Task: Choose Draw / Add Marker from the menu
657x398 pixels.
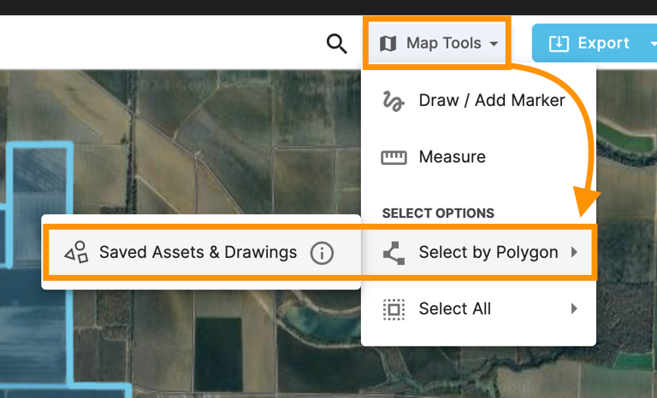Action: click(x=491, y=101)
